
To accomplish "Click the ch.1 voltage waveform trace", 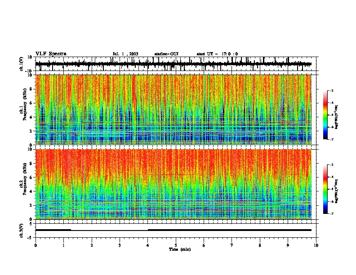I will pos(174,64).
